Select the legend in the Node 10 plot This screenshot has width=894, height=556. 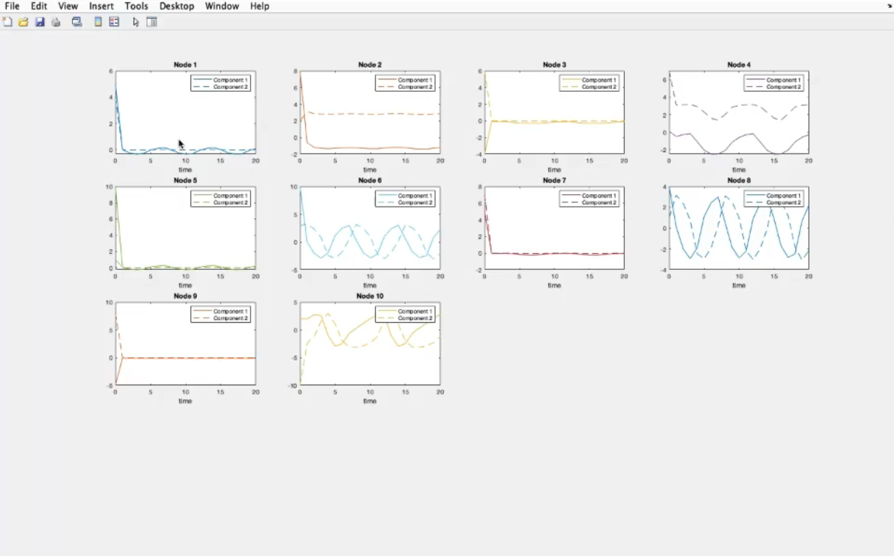coord(405,315)
